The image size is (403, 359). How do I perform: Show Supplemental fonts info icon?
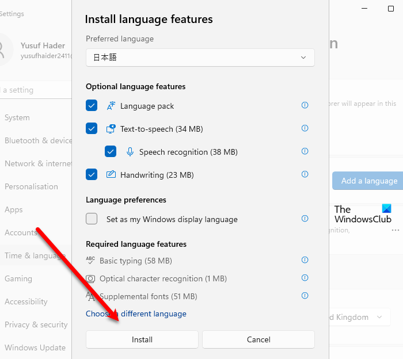tap(305, 296)
